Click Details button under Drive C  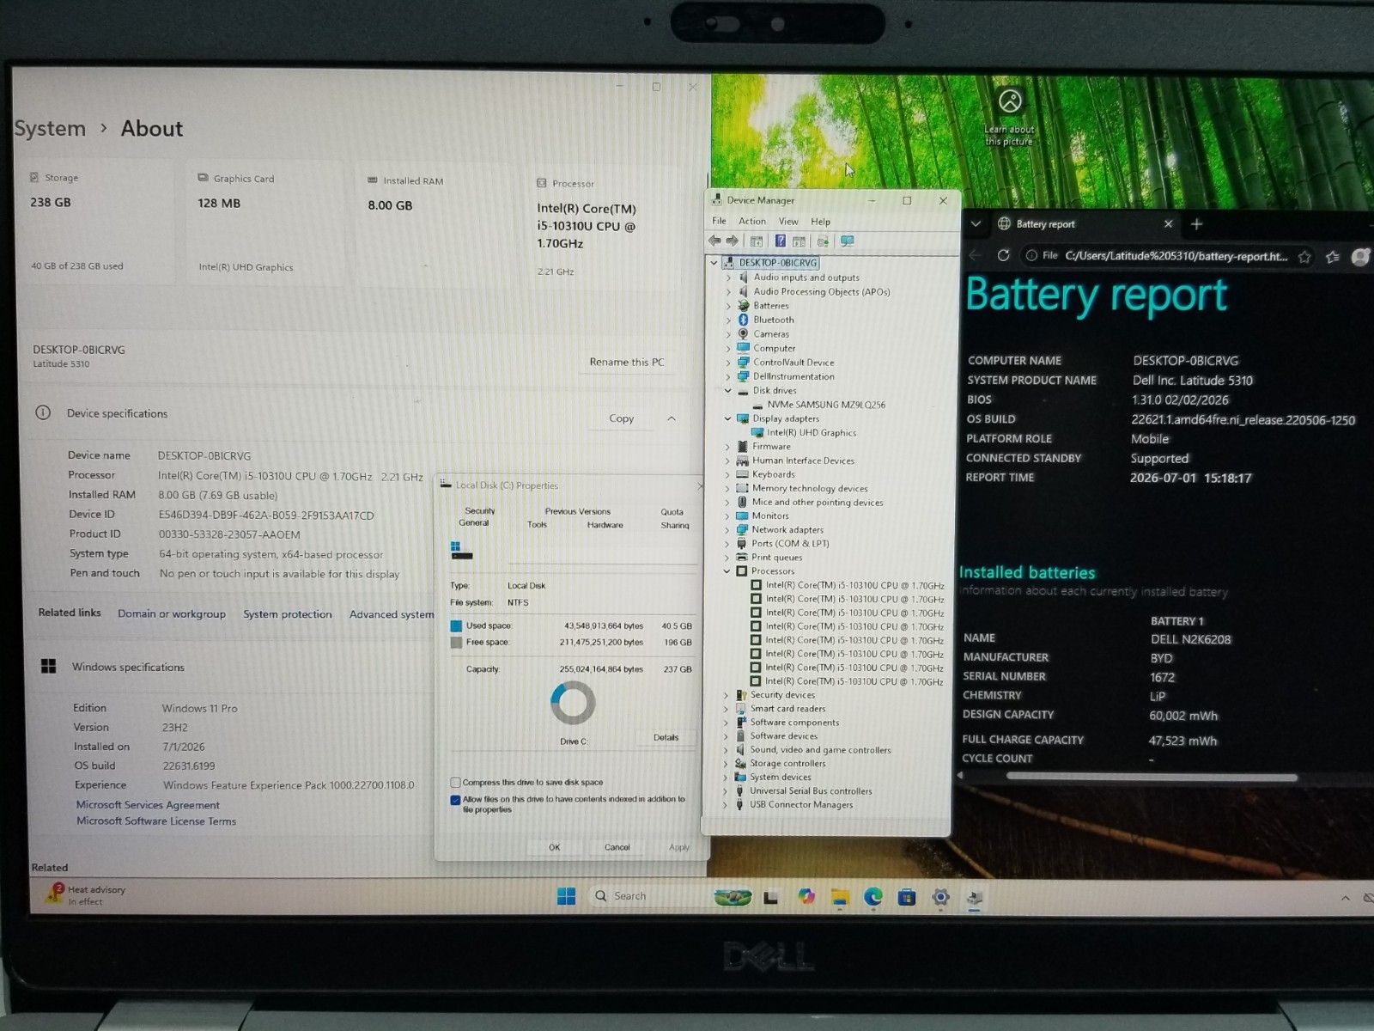(x=666, y=737)
